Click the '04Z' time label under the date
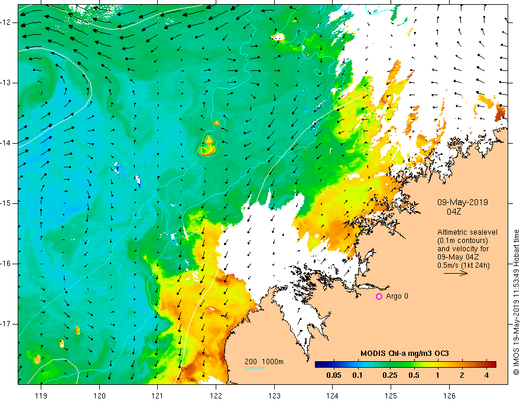Image resolution: width=520 pixels, height=402 pixels. point(454,211)
